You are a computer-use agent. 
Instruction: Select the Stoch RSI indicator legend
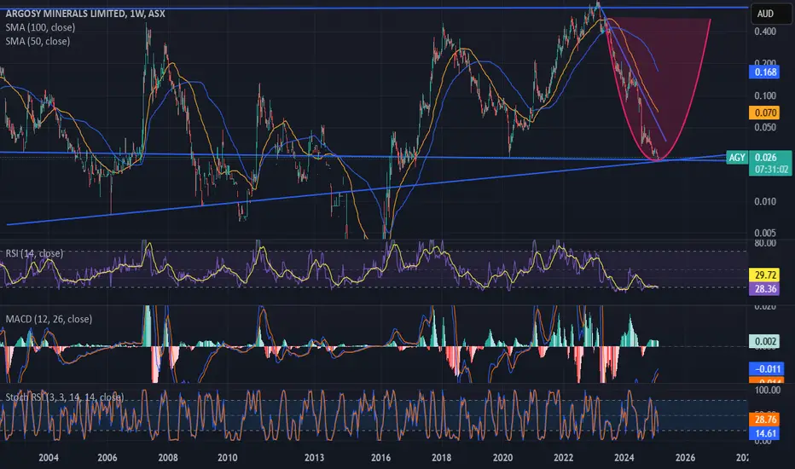coord(64,397)
